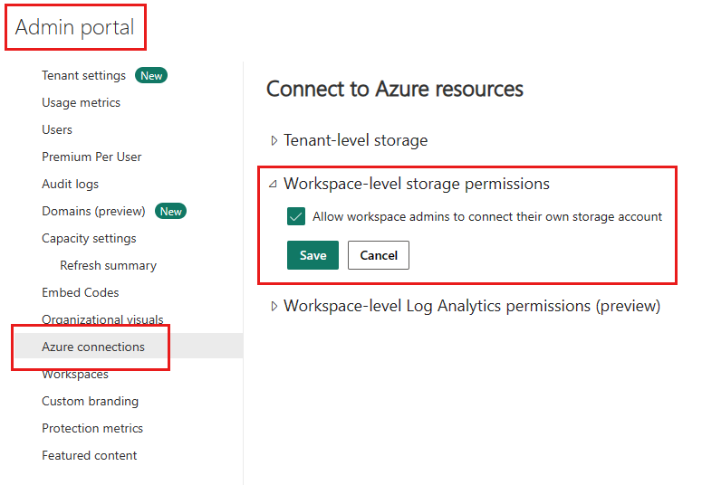The width and height of the screenshot is (702, 485).
Task: Open Domains (preview) settings
Action: pos(93,211)
